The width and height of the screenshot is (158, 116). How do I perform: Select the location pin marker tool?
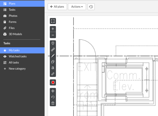coord(53,43)
